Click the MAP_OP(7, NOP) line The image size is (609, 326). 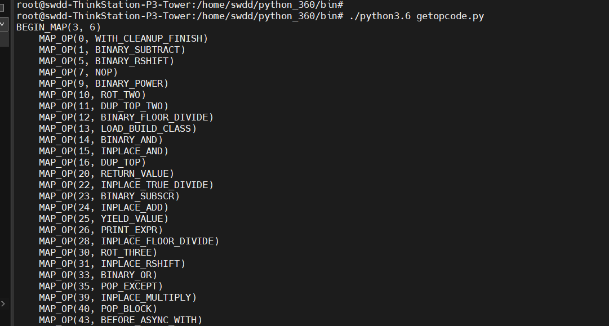(x=78, y=72)
